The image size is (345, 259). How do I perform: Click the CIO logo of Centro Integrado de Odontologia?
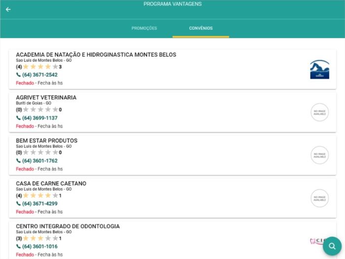317,241
